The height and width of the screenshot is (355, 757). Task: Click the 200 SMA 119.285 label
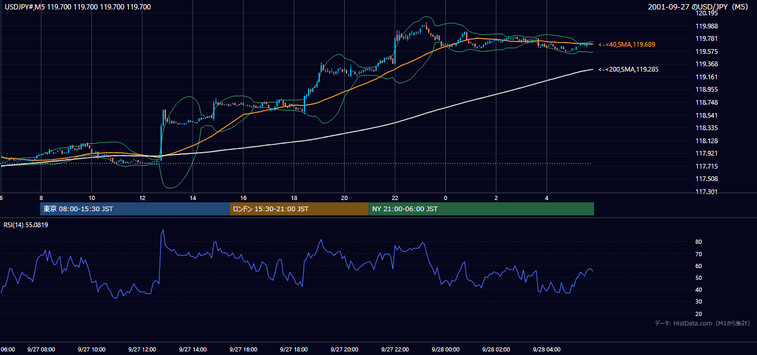pos(628,69)
